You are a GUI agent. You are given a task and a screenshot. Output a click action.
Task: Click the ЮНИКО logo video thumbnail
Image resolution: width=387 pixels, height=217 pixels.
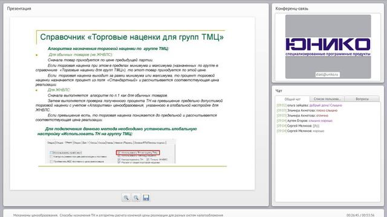point(328,46)
